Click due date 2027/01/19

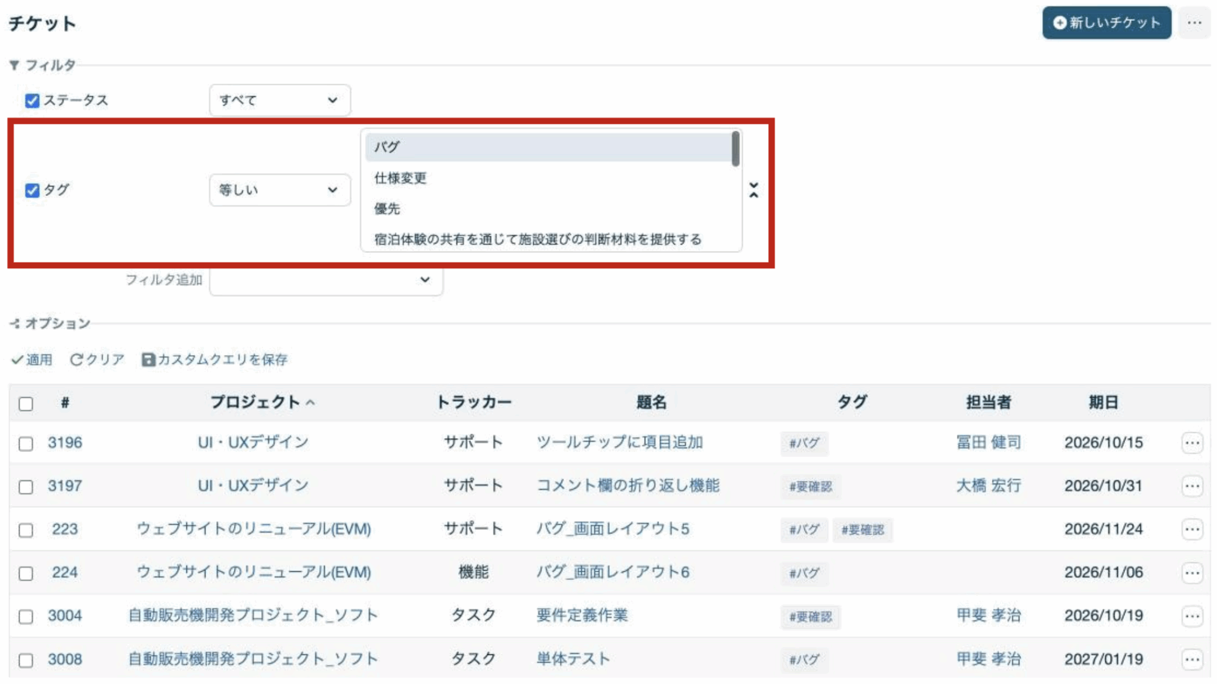tap(1104, 659)
